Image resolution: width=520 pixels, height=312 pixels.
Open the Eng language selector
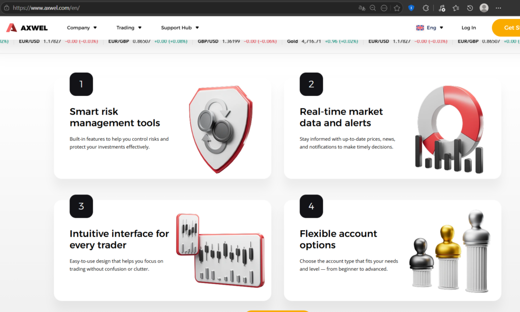point(430,27)
